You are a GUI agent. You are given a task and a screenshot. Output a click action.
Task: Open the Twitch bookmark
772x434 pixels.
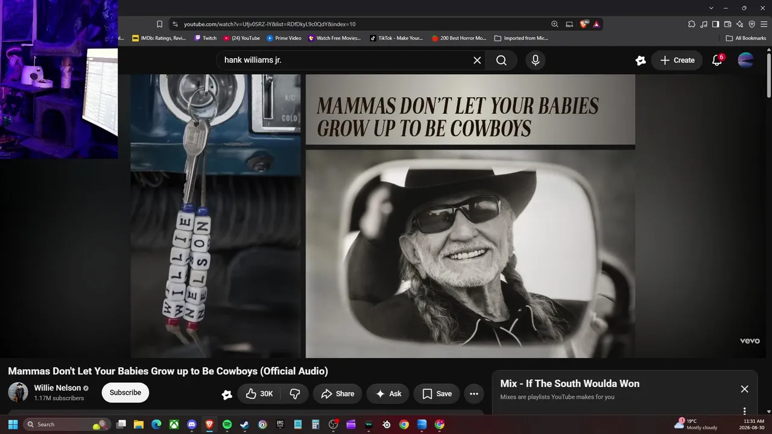point(205,38)
